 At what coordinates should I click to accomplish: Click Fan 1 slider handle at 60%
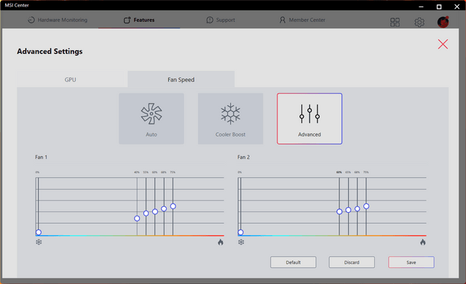[155, 211]
